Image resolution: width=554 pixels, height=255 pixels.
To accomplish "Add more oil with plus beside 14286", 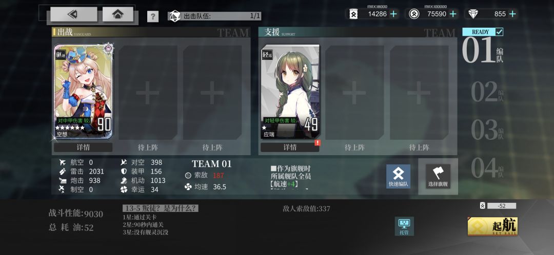I will pyautogui.click(x=393, y=14).
